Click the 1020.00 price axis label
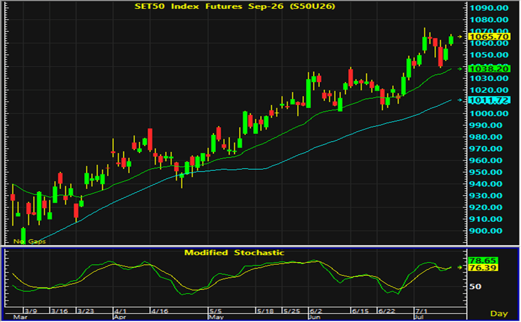Image resolution: width=521 pixels, height=322 pixels. tap(489, 90)
